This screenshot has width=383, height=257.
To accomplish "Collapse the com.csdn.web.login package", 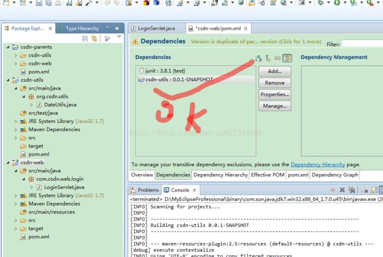I will pyautogui.click(x=24, y=179).
